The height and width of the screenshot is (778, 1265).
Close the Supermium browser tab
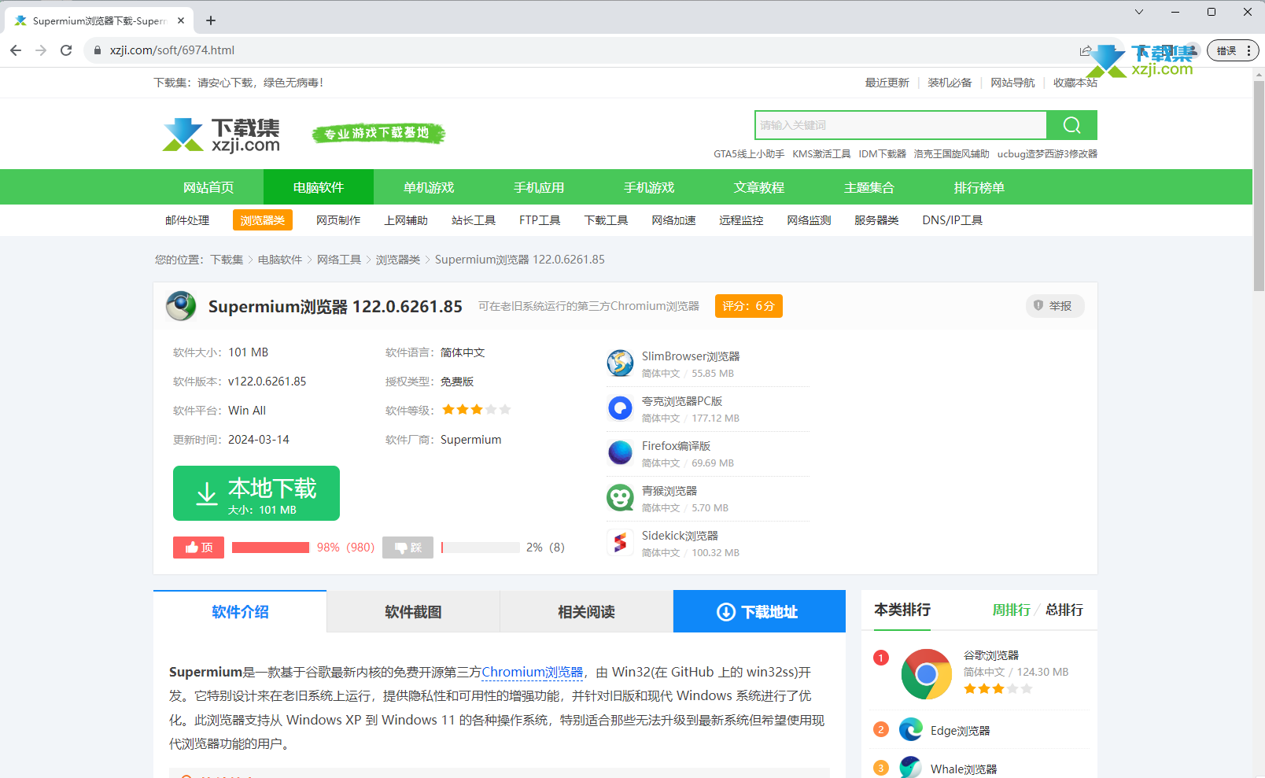181,20
